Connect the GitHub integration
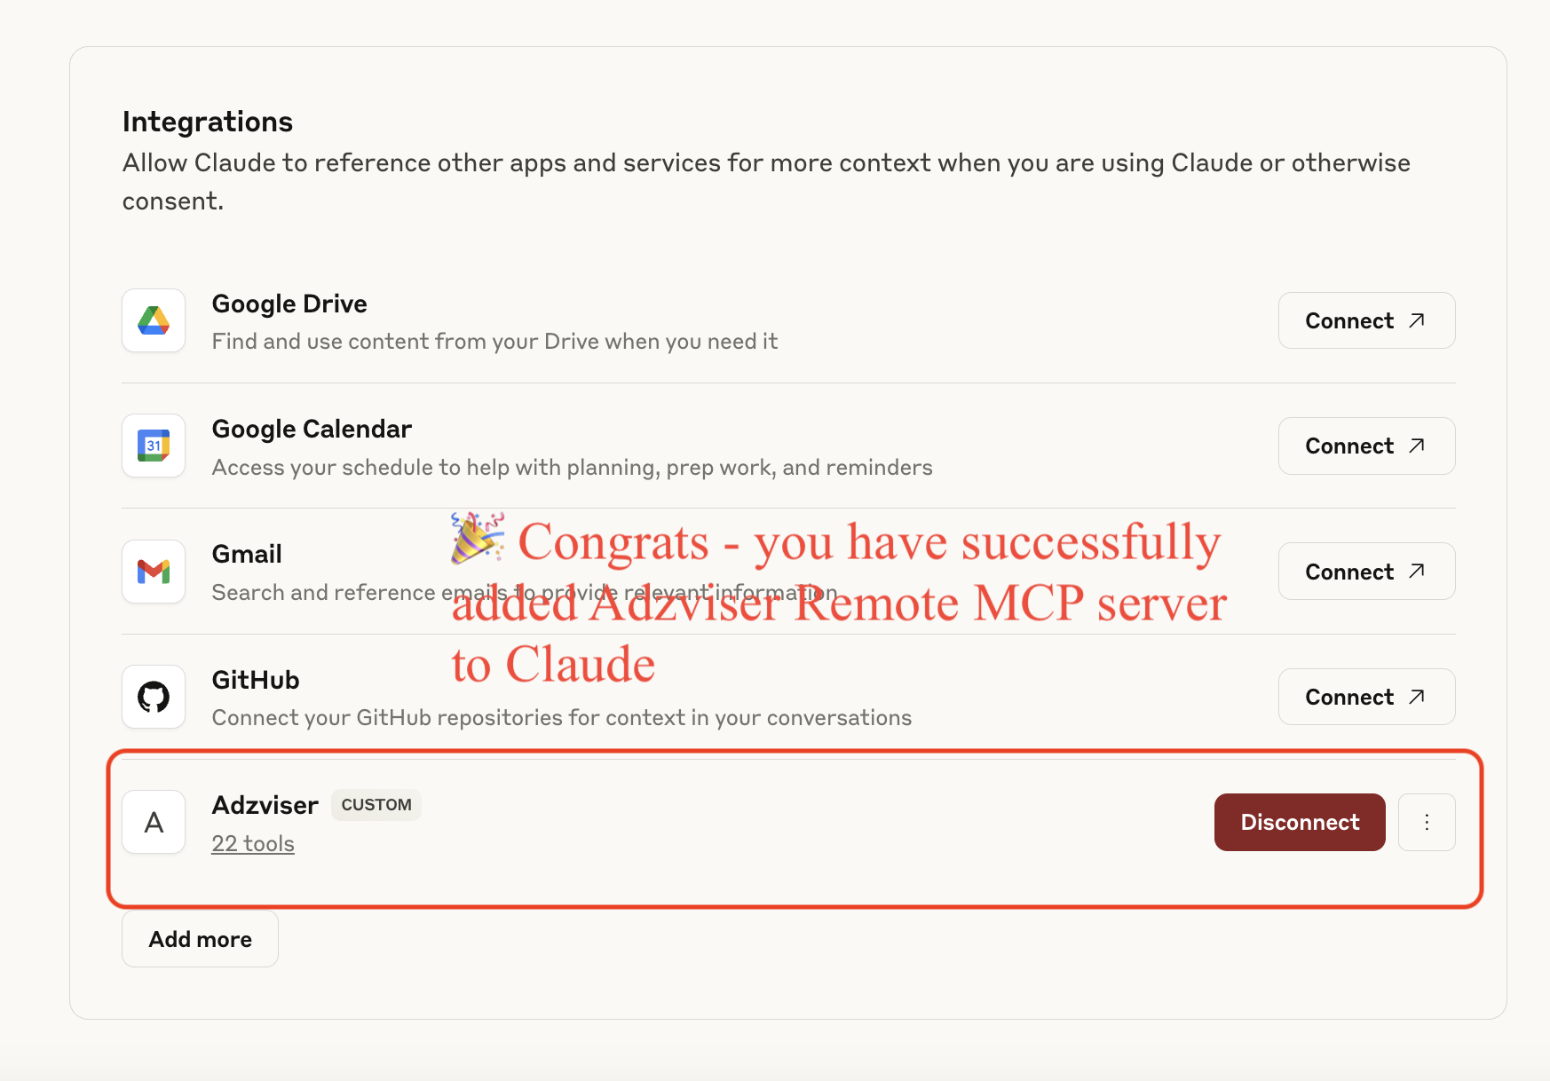This screenshot has height=1081, width=1550. point(1366,697)
